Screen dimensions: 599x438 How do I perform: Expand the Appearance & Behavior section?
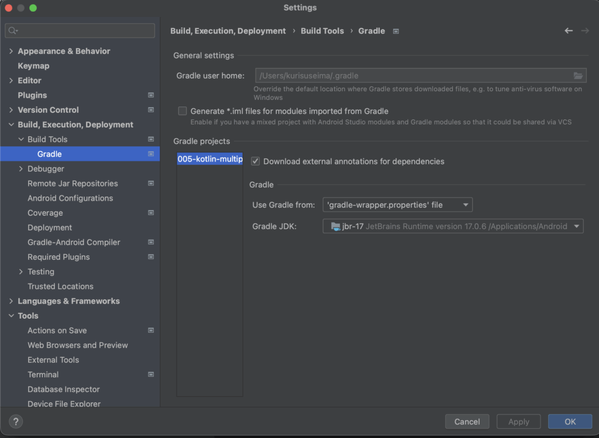(x=11, y=51)
